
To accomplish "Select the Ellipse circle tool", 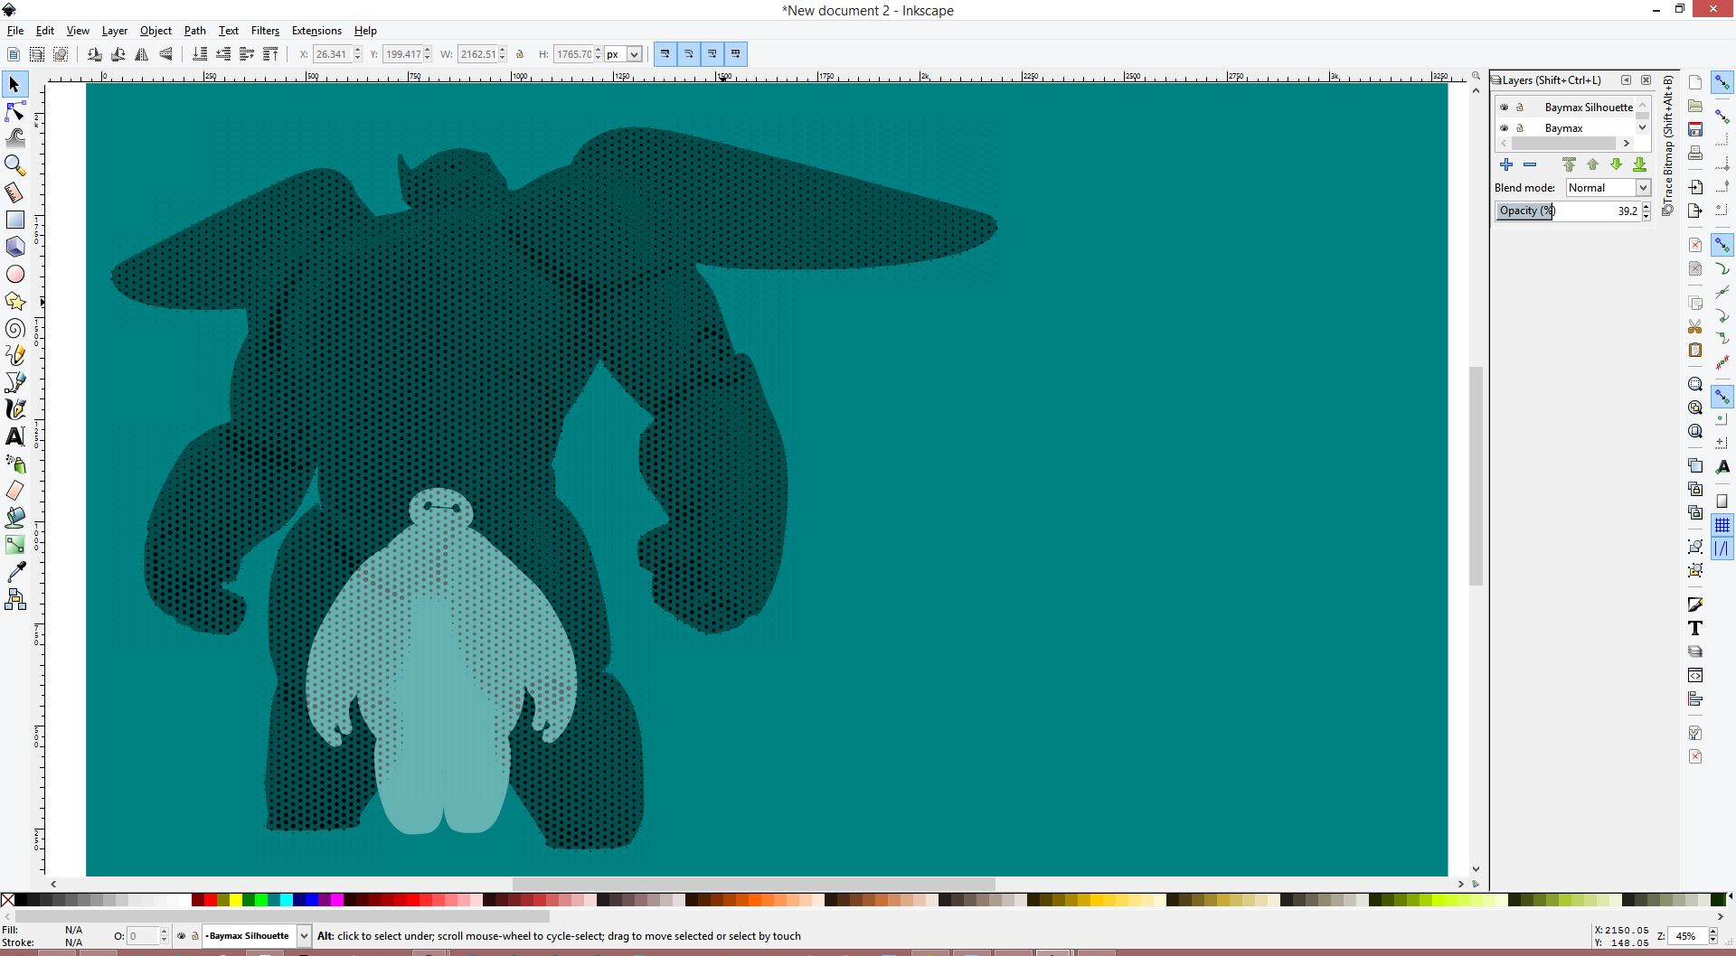I will [15, 274].
